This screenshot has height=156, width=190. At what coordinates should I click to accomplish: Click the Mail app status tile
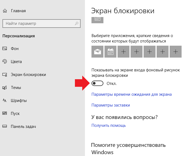tap(97, 52)
